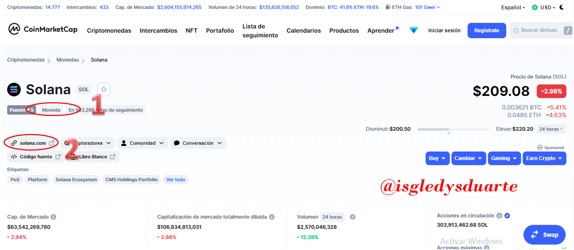Open the Productos menu
The height and width of the screenshot is (250, 574).
344,30
